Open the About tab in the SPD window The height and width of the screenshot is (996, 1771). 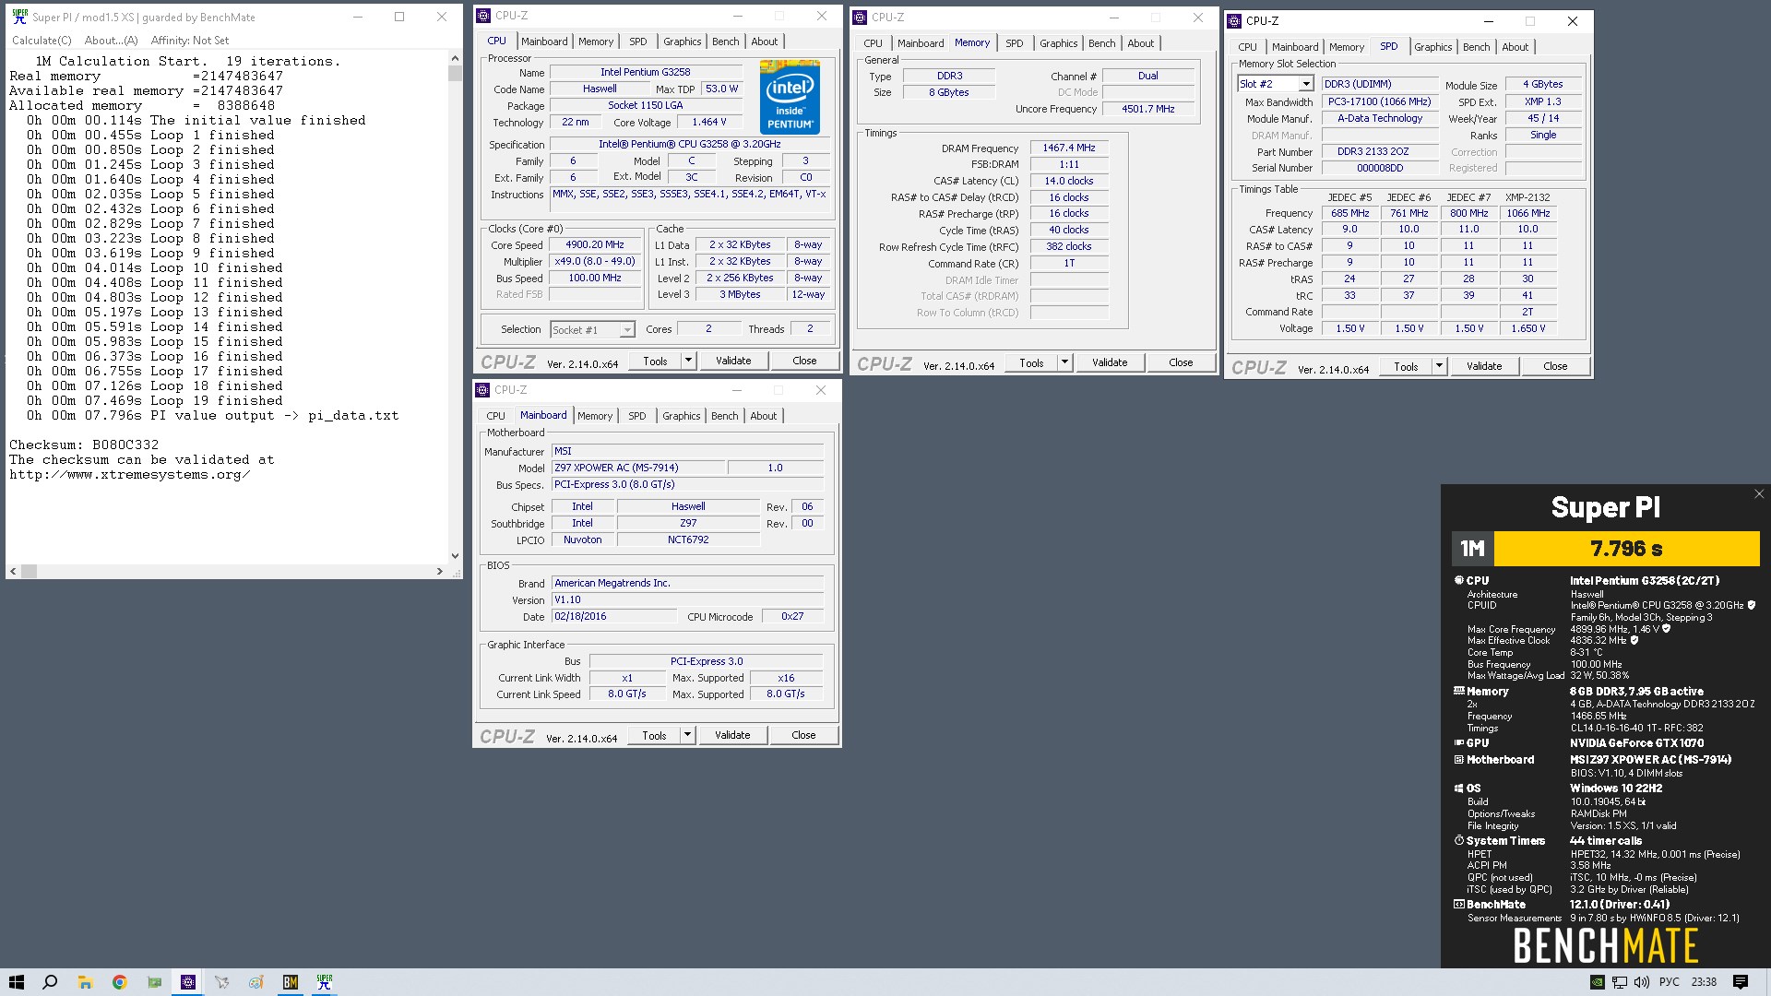[x=1515, y=47]
